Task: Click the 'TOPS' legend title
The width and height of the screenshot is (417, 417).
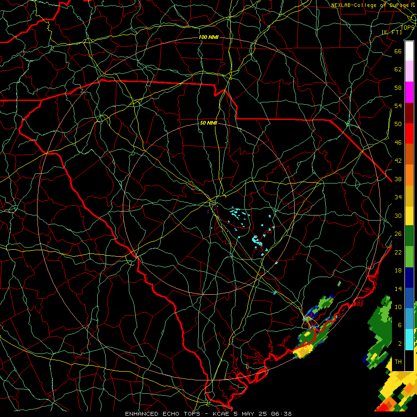Action: 407,28
